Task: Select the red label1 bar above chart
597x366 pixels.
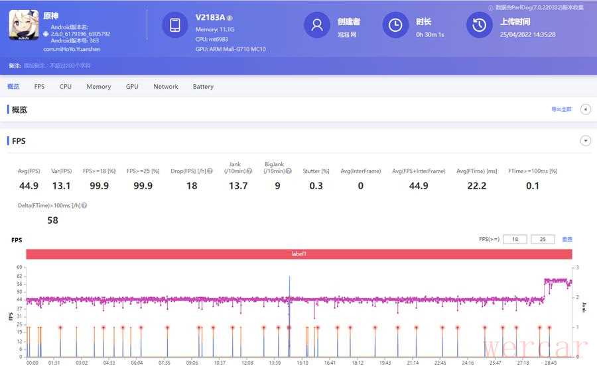Action: coord(299,254)
